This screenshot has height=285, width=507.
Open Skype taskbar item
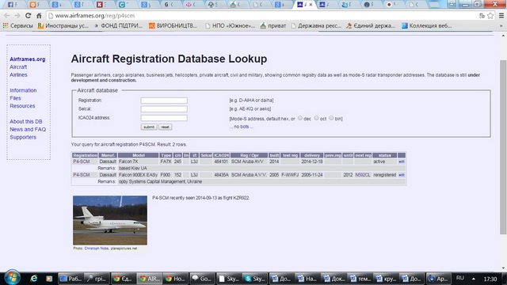254,278
